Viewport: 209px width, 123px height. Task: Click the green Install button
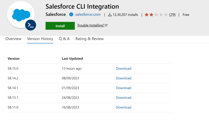[x=60, y=26]
